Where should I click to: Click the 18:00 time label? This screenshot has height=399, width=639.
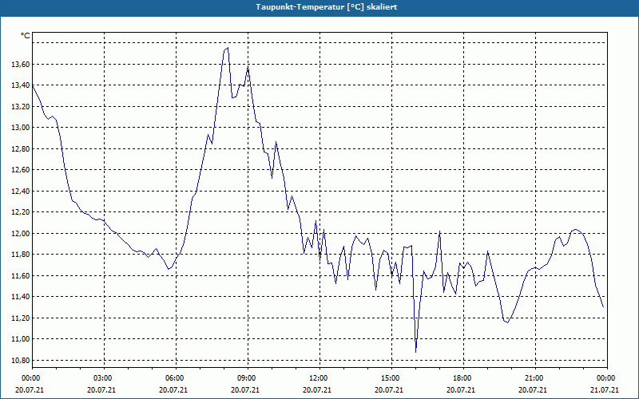[x=464, y=378]
